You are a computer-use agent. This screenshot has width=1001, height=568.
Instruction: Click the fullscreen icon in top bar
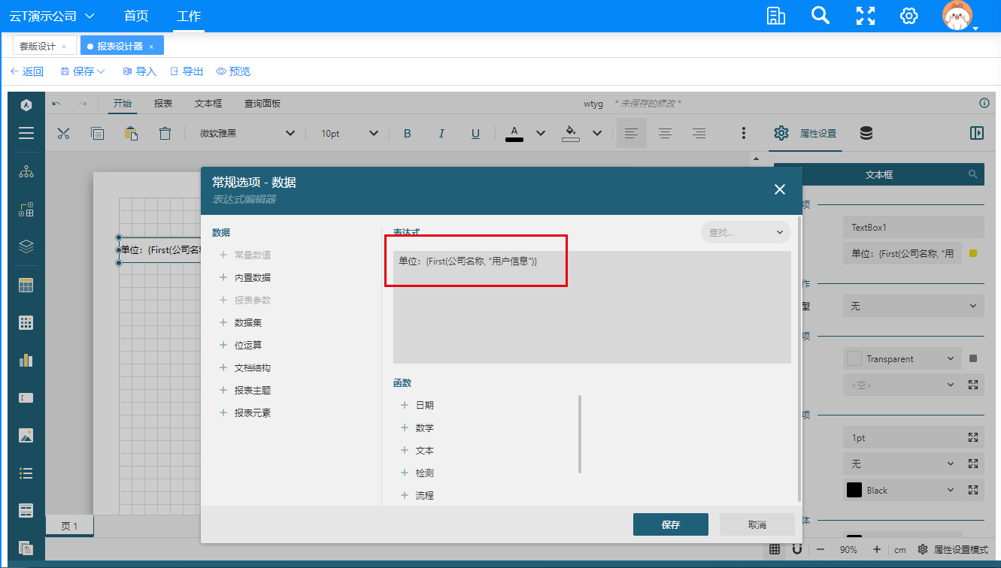click(x=866, y=16)
